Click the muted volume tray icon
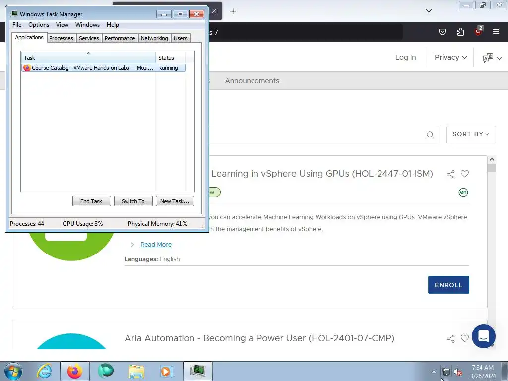This screenshot has height=381, width=508. click(457, 372)
